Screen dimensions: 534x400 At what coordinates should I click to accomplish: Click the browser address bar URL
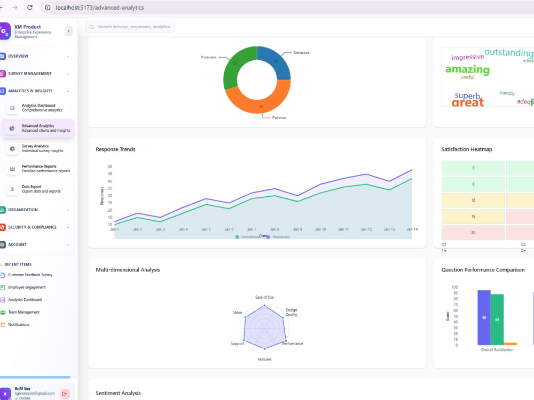click(100, 7)
